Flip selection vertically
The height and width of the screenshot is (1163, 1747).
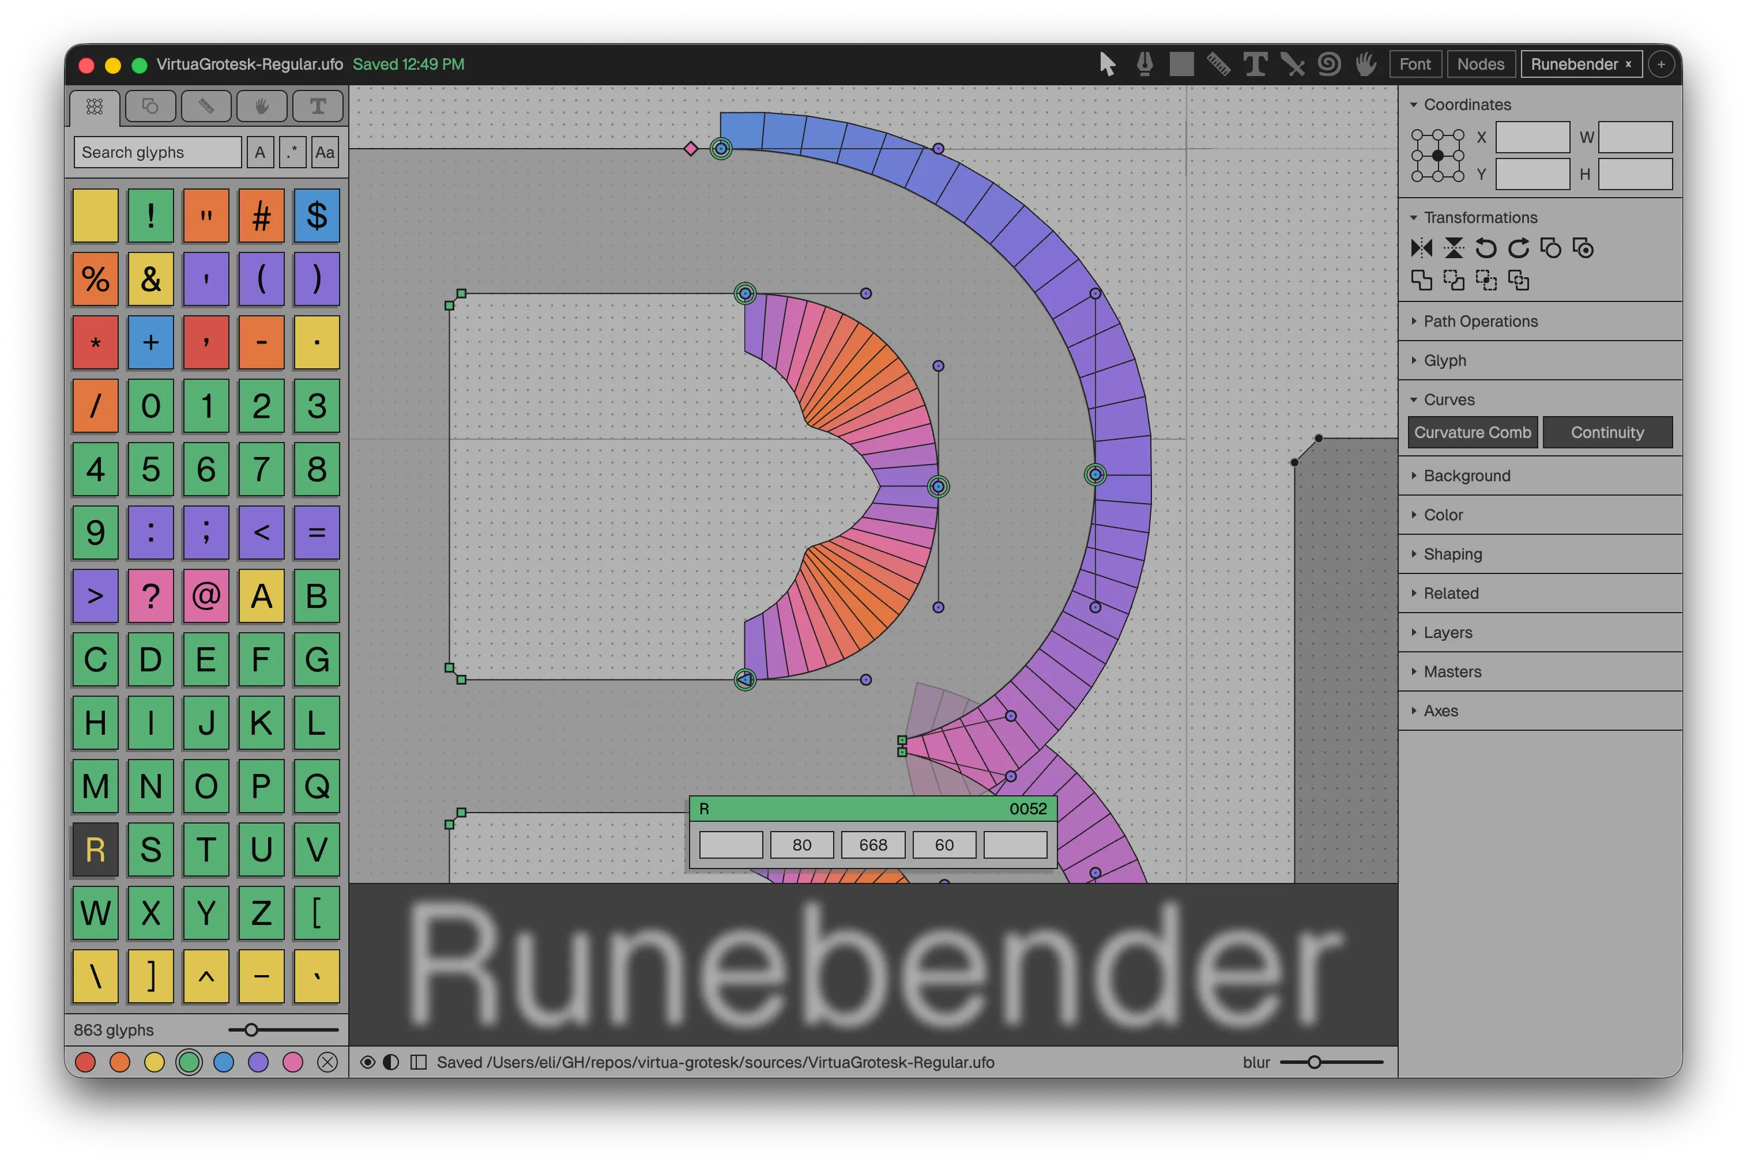click(1453, 248)
